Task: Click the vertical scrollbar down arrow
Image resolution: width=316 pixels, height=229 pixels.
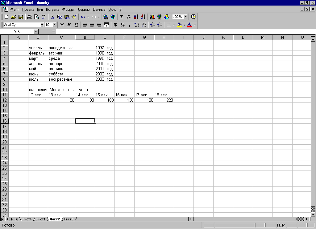Action: [313, 215]
